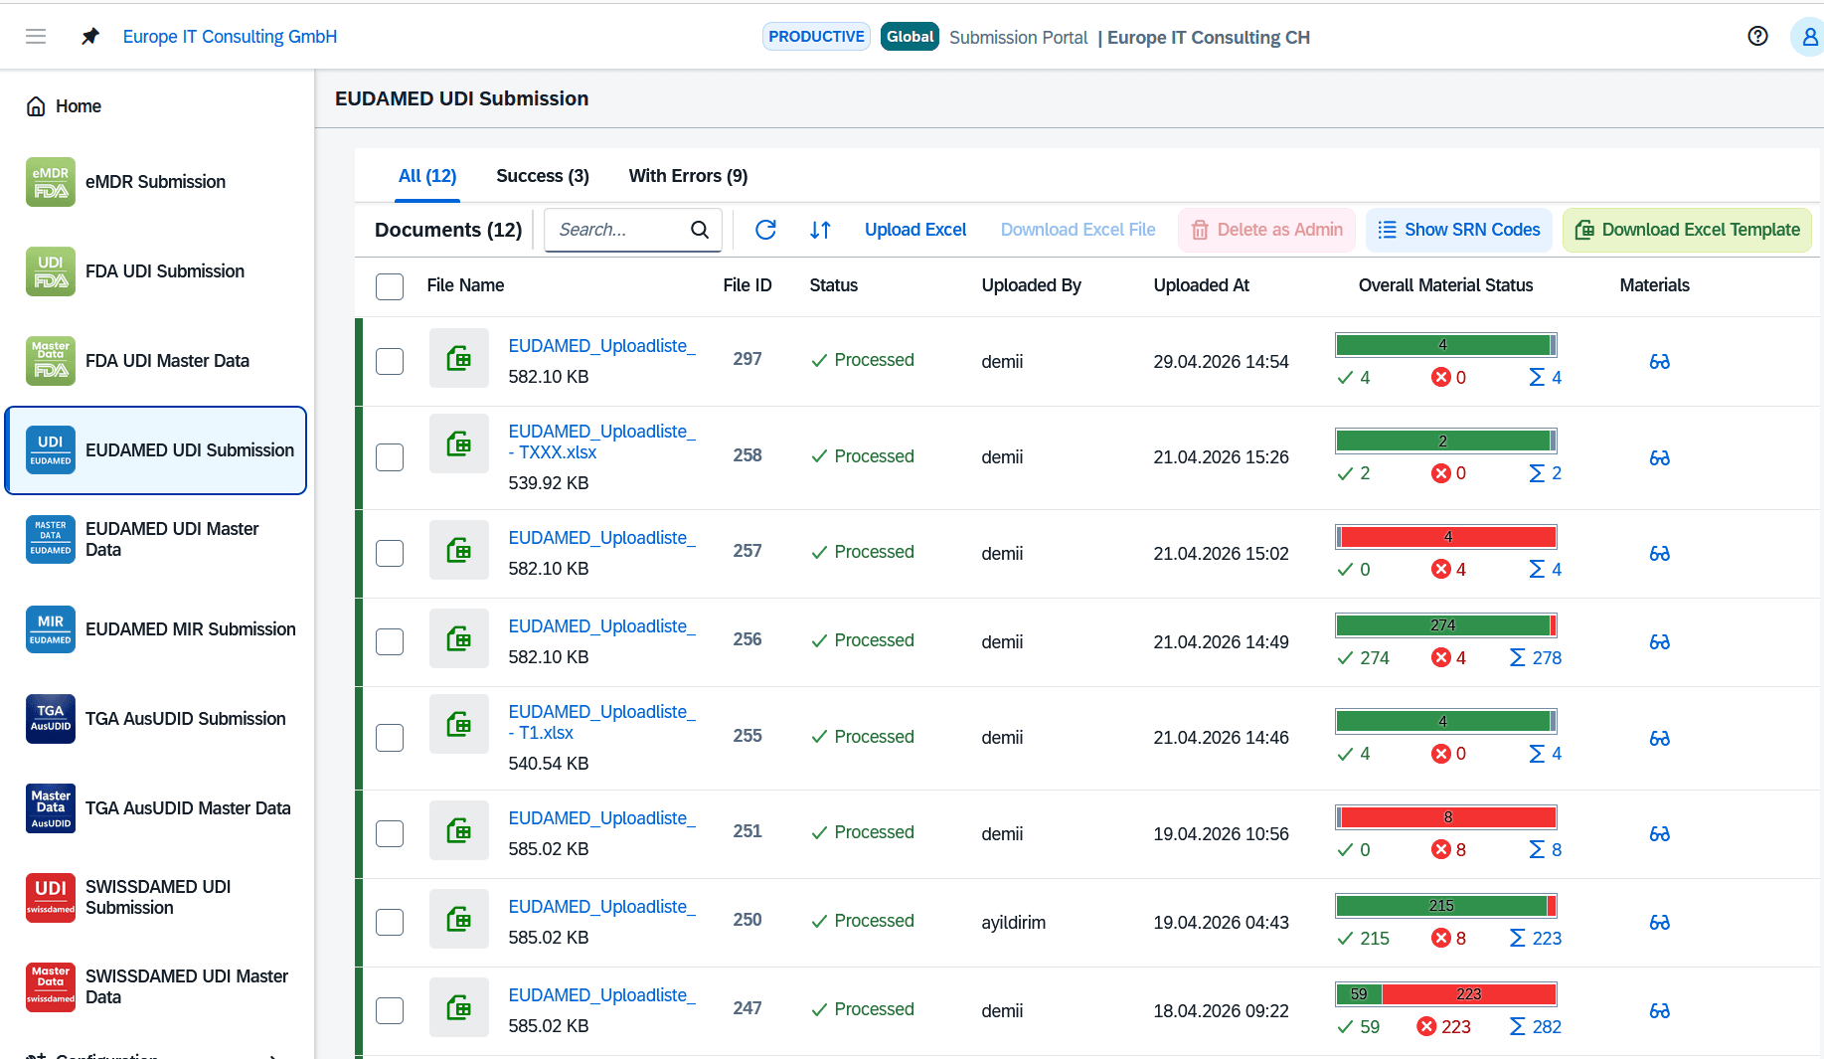1824x1059 pixels.
Task: View materials glasses icon for File ID 250
Action: [1660, 923]
